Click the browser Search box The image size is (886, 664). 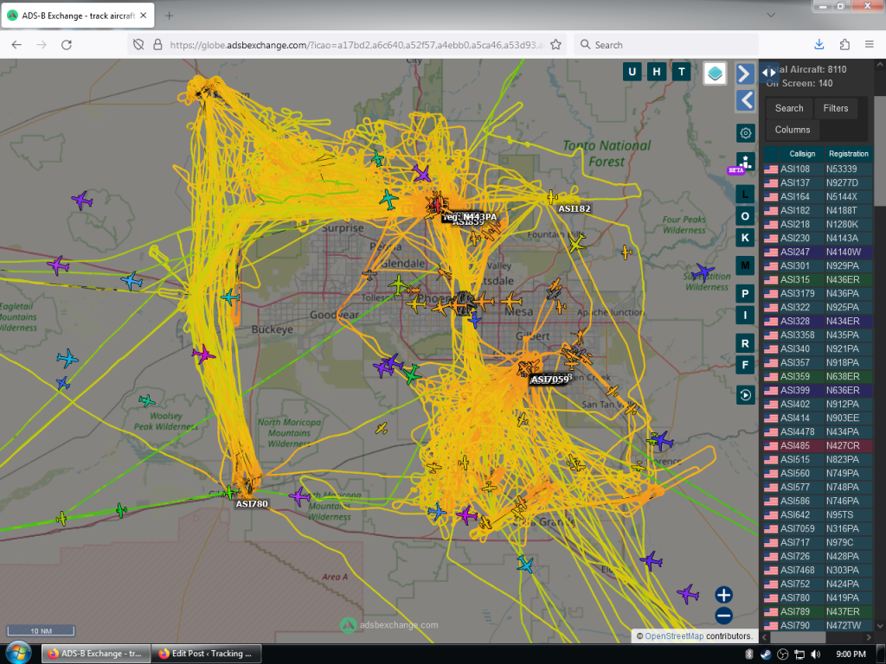click(x=665, y=45)
